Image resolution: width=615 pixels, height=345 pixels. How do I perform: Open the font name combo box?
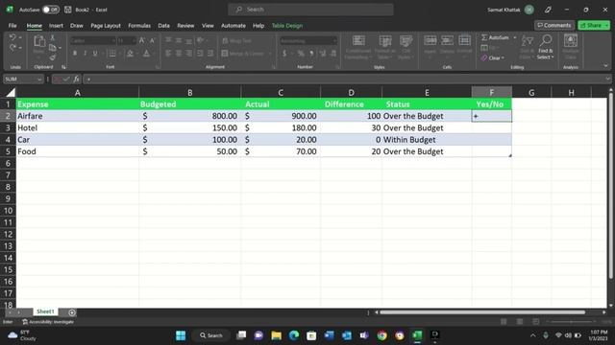(92, 40)
